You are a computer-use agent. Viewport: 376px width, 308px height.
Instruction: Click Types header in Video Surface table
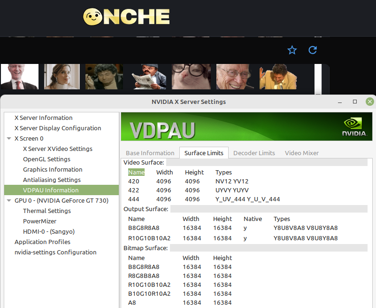(x=223, y=172)
